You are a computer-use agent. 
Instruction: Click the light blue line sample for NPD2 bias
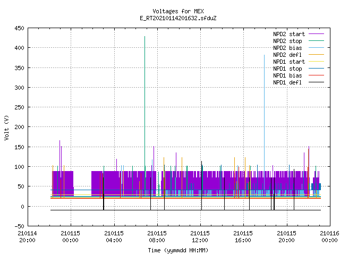coord(316,48)
